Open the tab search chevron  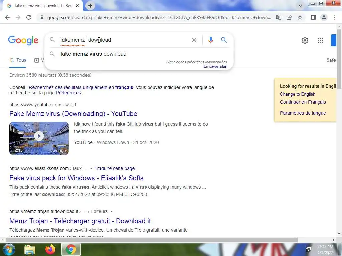pyautogui.click(x=300, y=6)
